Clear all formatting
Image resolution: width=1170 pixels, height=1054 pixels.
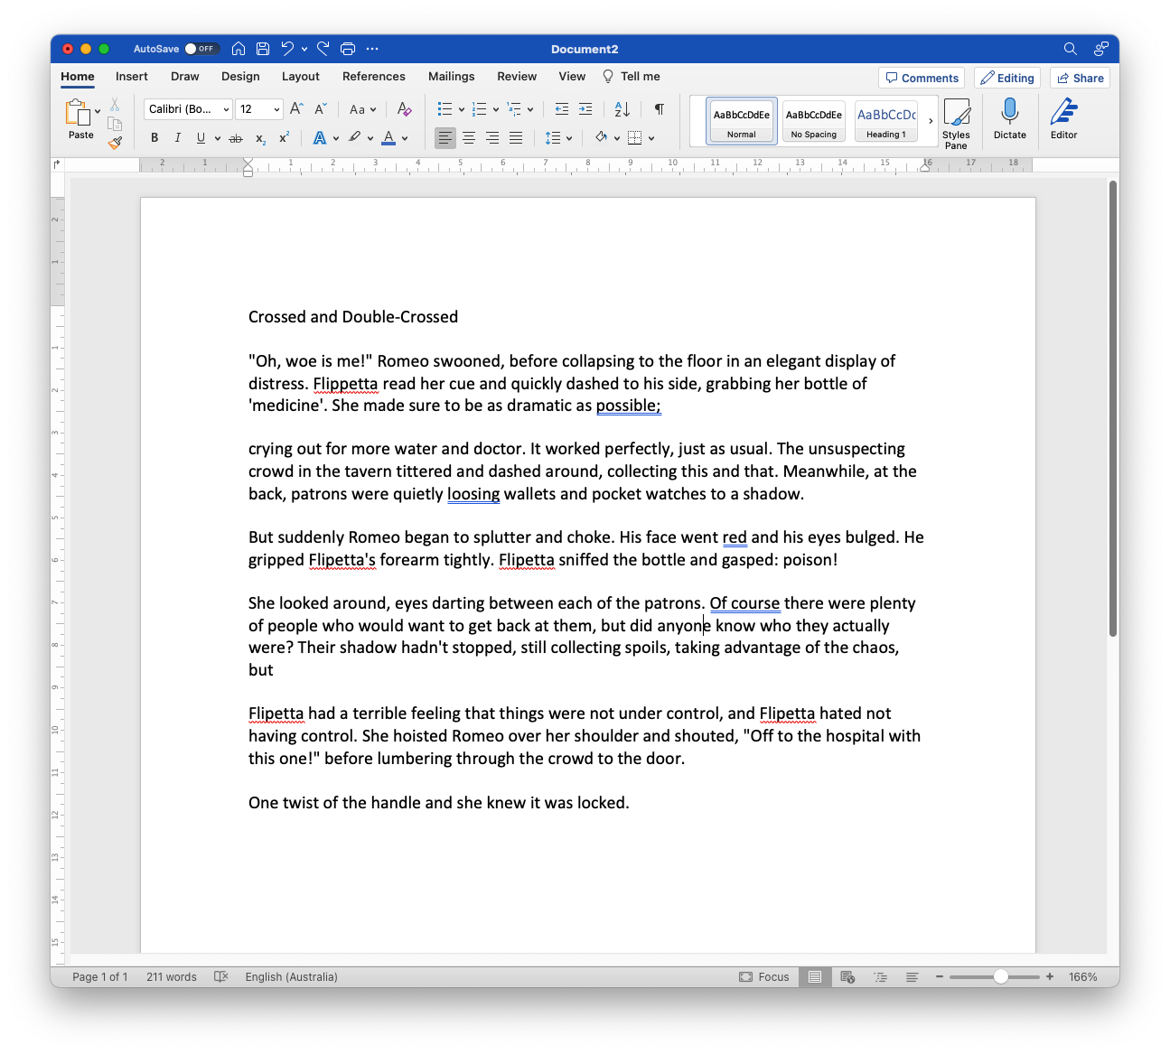tap(405, 109)
